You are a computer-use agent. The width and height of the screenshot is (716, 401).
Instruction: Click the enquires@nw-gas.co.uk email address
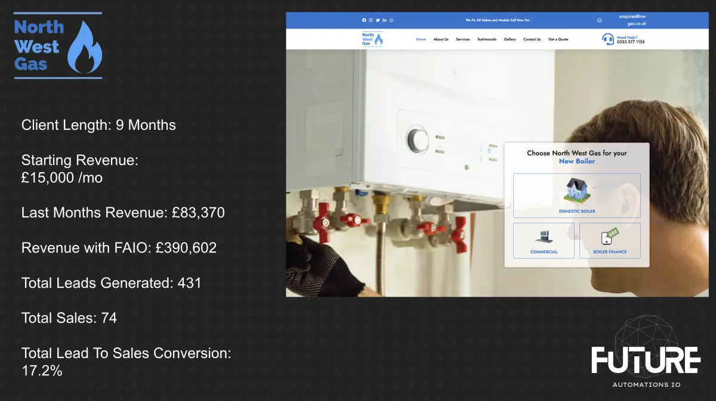[632, 20]
